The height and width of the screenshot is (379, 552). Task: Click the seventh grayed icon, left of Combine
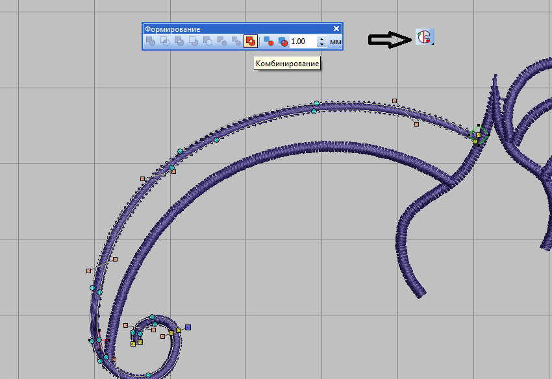(x=236, y=42)
